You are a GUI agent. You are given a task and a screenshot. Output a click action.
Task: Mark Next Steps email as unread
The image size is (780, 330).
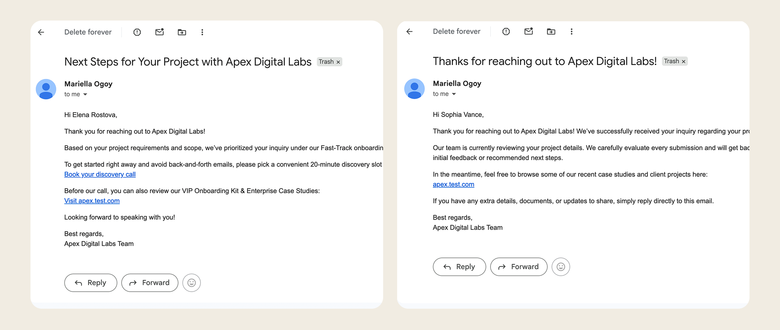point(160,32)
